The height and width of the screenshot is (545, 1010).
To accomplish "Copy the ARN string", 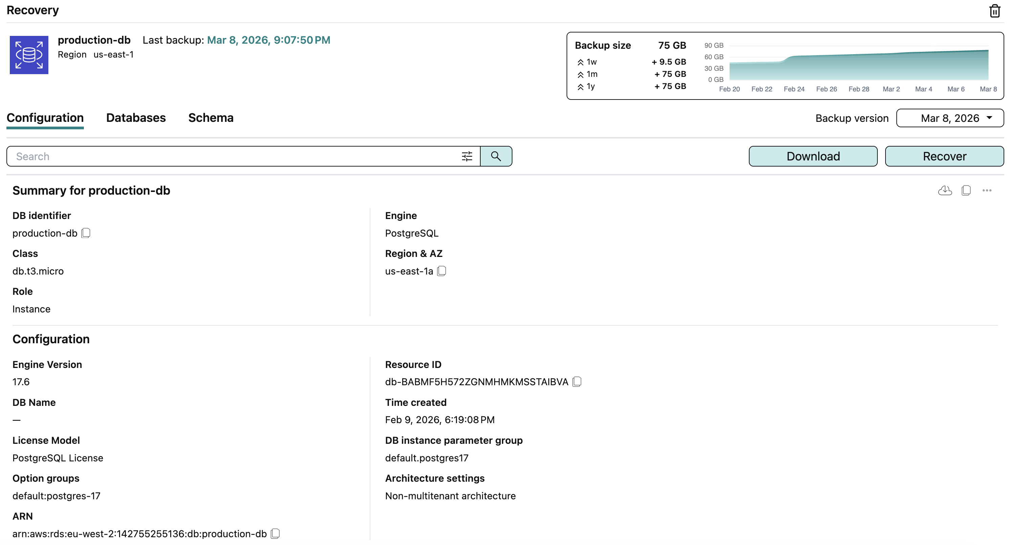I will pyautogui.click(x=275, y=533).
